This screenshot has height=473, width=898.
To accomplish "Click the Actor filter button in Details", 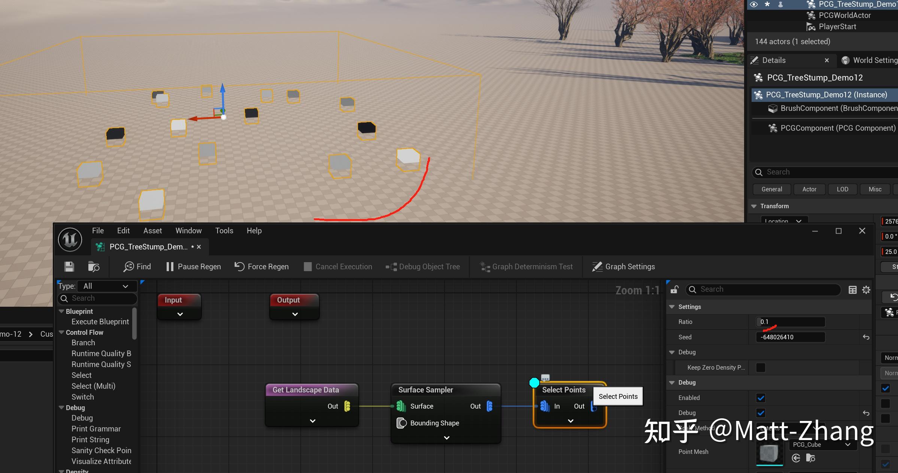I will coord(809,189).
